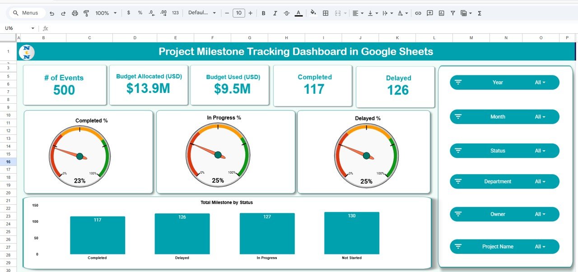The height and width of the screenshot is (272, 578).
Task: Open the zoom 100% dropdown
Action: 106,13
